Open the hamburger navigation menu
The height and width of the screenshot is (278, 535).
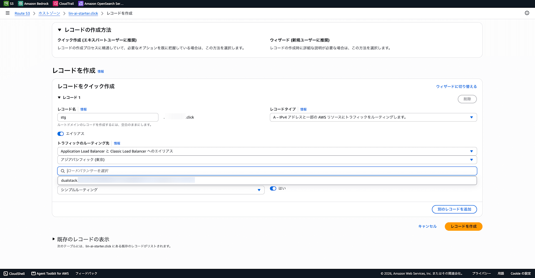tap(7, 13)
